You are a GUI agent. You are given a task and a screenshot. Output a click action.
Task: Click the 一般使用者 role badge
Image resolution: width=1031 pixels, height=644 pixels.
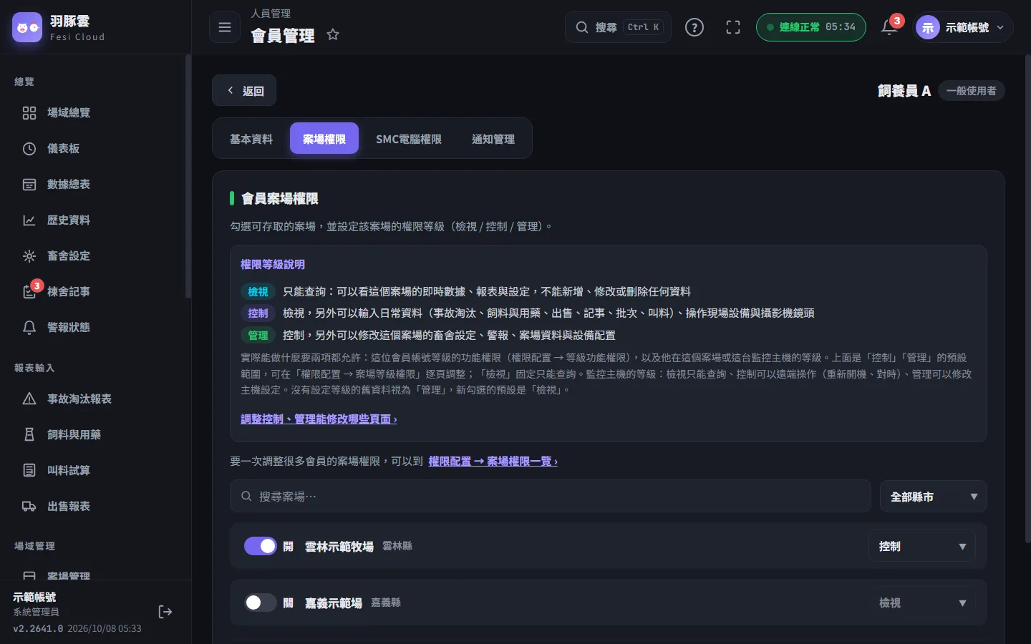pyautogui.click(x=972, y=91)
